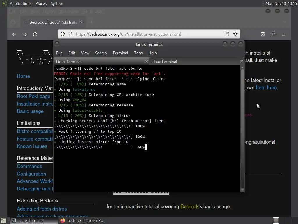Open the Adding brl fetch distros link

point(42,209)
